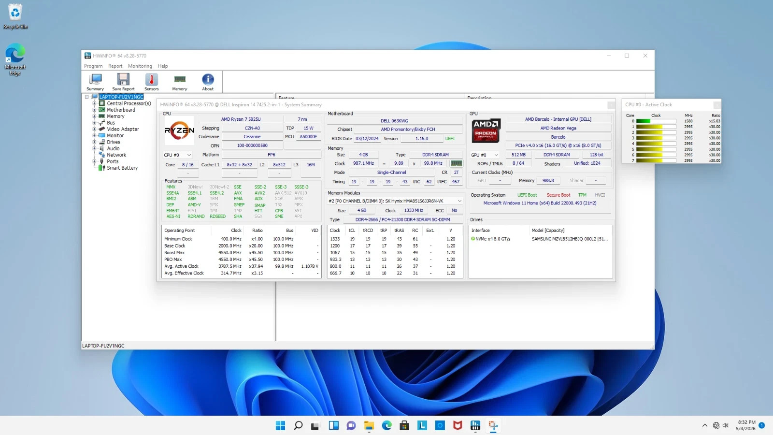Close the System Summary window
Screen dimensions: 773x435
point(611,105)
